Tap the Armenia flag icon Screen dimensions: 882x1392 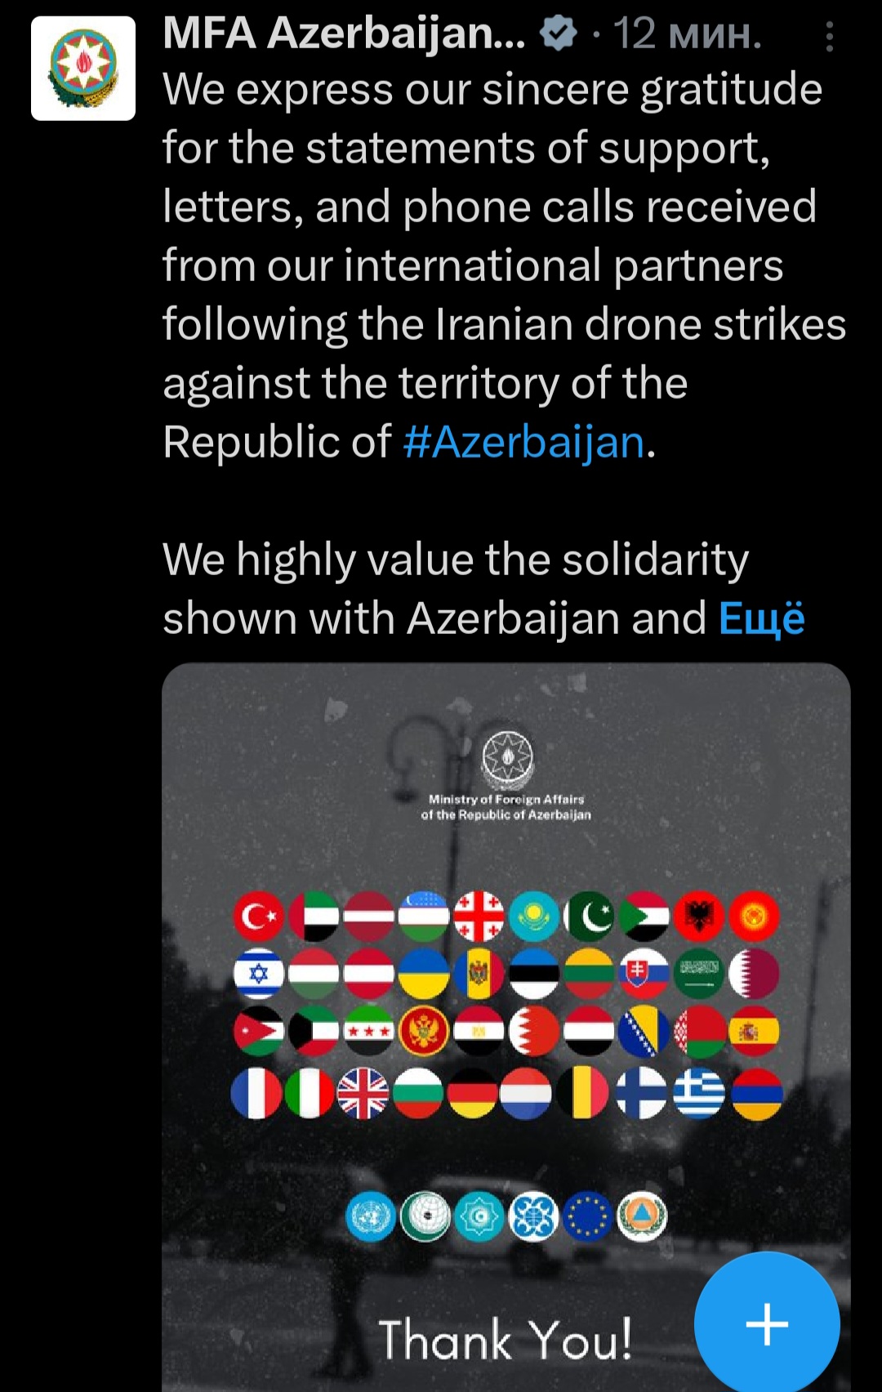tap(756, 1093)
